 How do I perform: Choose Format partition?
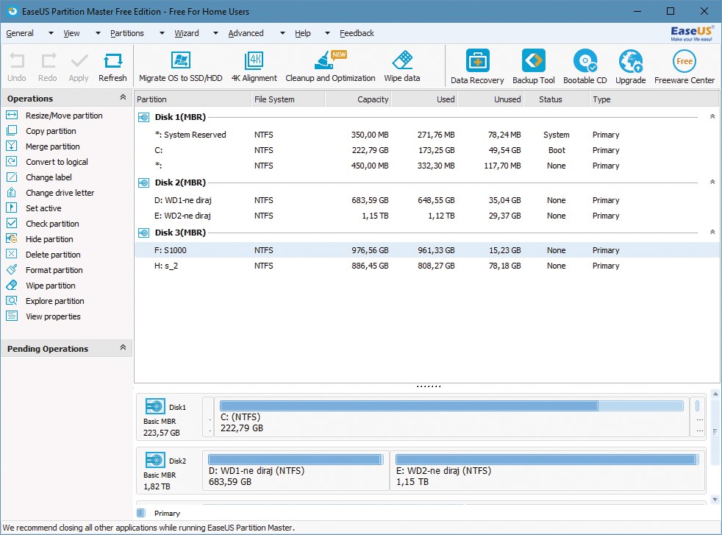pyautogui.click(x=54, y=270)
